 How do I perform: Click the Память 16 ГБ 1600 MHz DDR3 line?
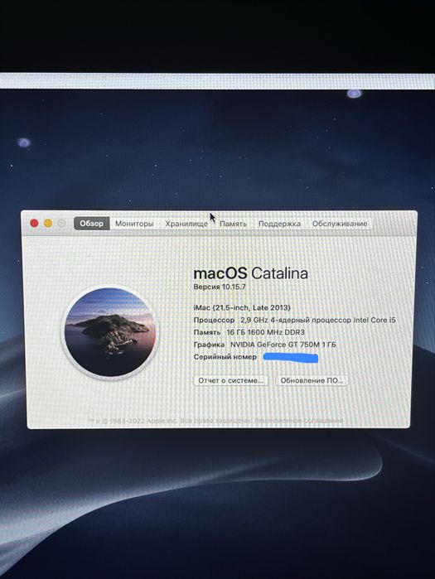249,332
